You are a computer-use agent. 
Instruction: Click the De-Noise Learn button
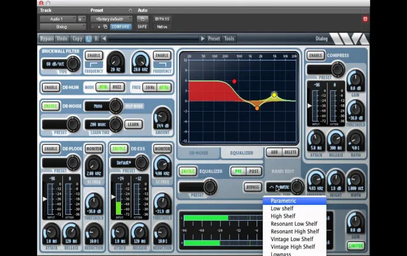tap(133, 125)
